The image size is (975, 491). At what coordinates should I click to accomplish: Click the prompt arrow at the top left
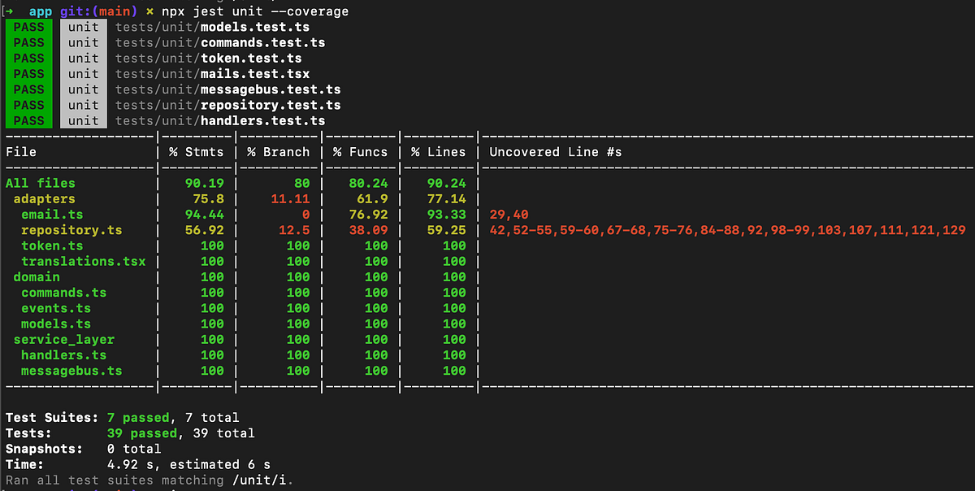tap(10, 11)
